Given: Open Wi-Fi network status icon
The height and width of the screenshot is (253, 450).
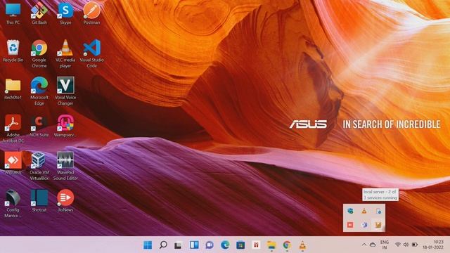Looking at the screenshot, I should point(398,245).
